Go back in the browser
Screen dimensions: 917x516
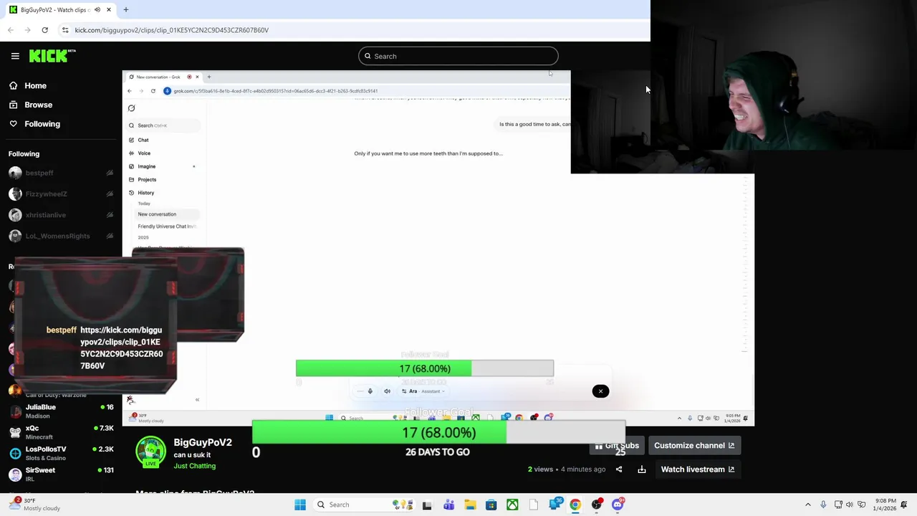(x=11, y=30)
